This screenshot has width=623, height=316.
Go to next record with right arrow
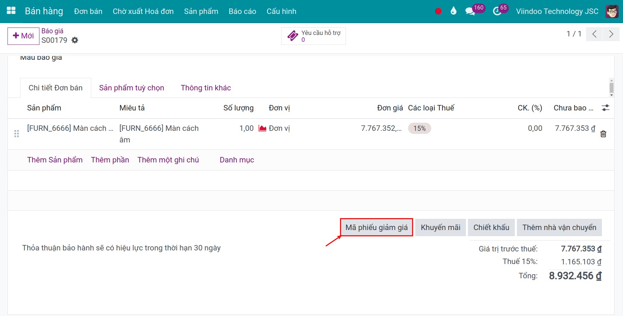point(611,34)
